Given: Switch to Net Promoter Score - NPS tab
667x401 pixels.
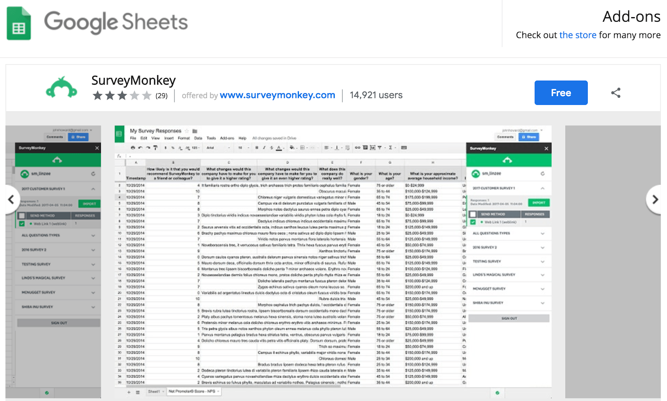Looking at the screenshot, I should 193,391.
